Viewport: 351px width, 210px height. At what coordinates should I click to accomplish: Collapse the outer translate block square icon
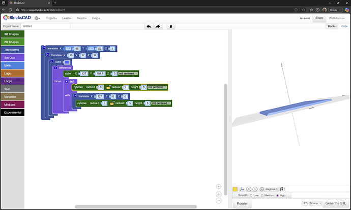[x=44, y=48]
